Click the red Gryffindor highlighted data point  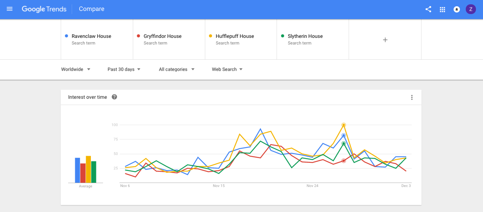[344, 160]
